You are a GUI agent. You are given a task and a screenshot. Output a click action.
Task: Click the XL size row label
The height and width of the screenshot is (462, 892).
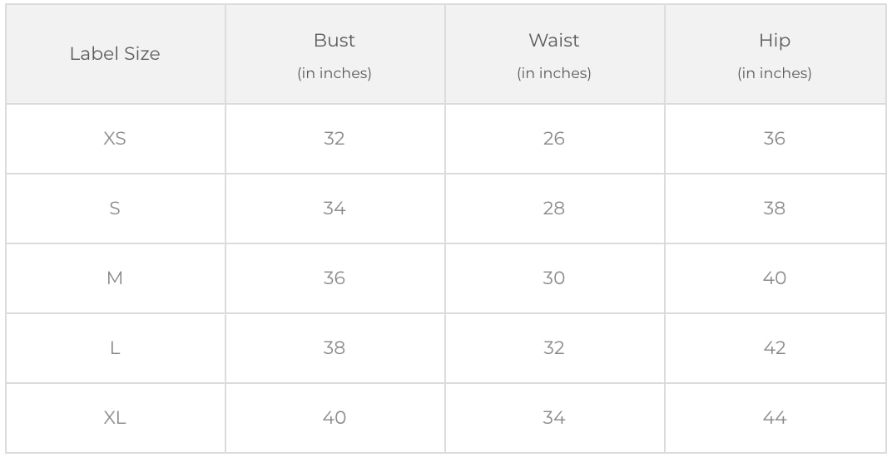tap(115, 418)
